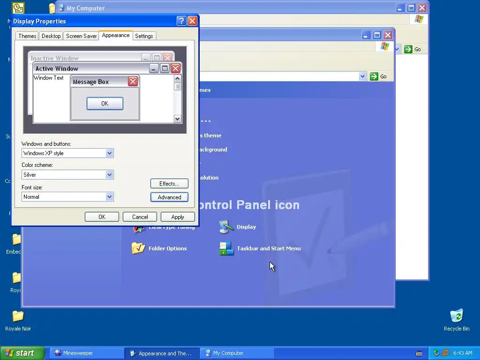The height and width of the screenshot is (360, 480).
Task: Click safely remove hardware tray icon
Action: [436, 353]
